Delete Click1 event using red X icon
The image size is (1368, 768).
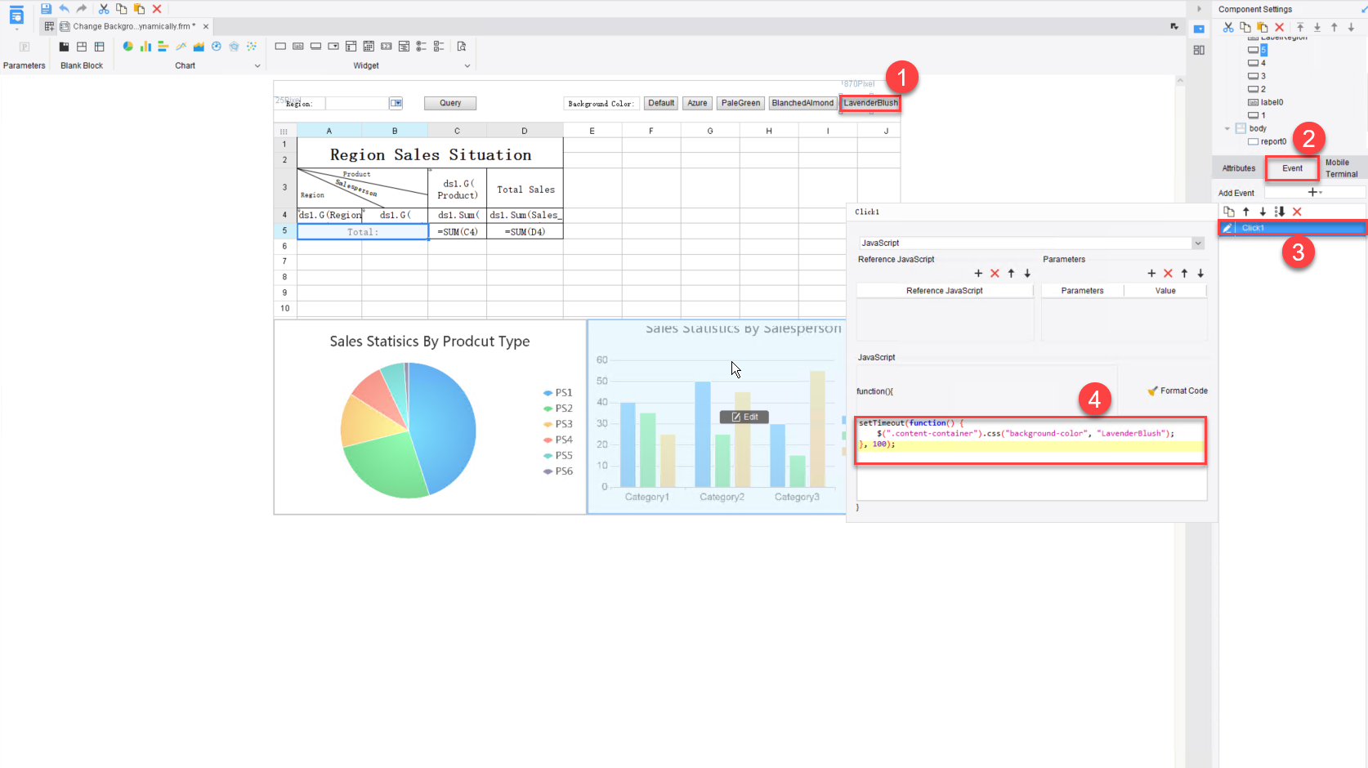(1297, 211)
